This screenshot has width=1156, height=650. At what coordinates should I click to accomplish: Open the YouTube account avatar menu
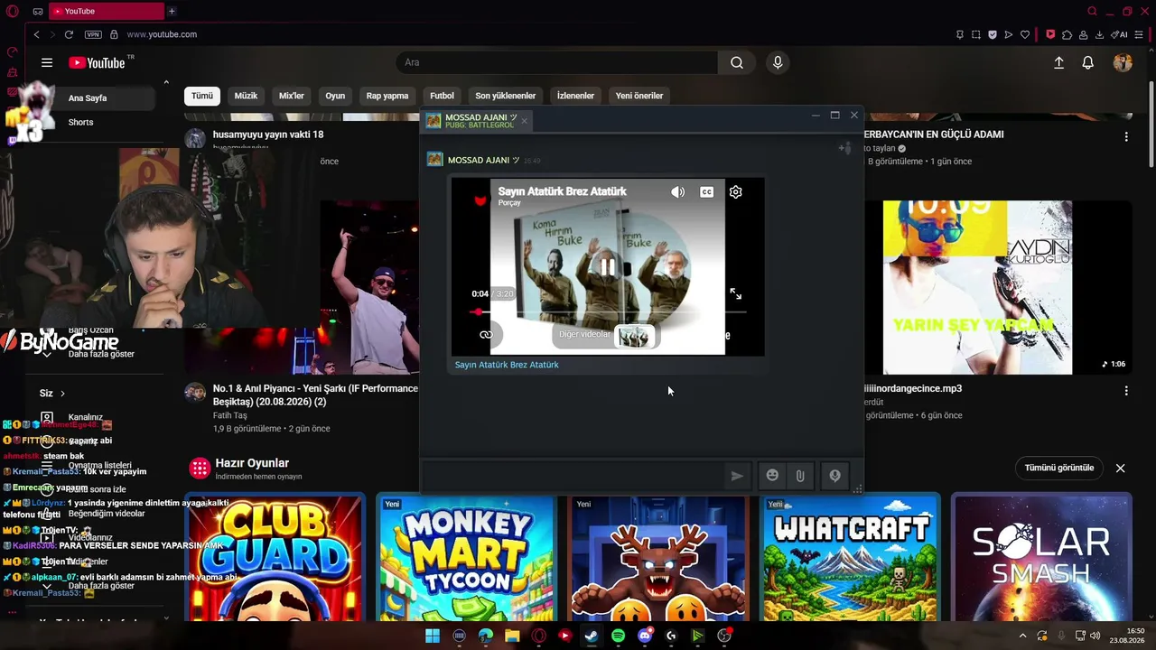pos(1123,62)
